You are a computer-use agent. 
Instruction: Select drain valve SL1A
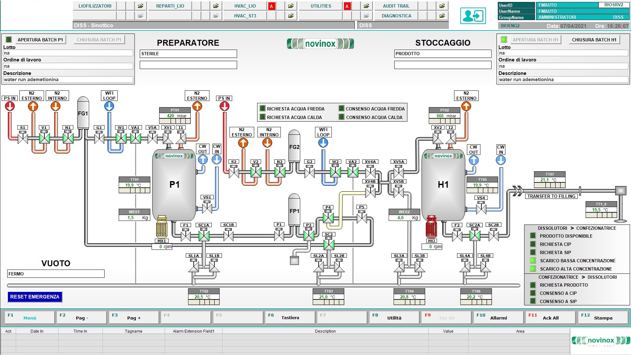click(x=194, y=265)
